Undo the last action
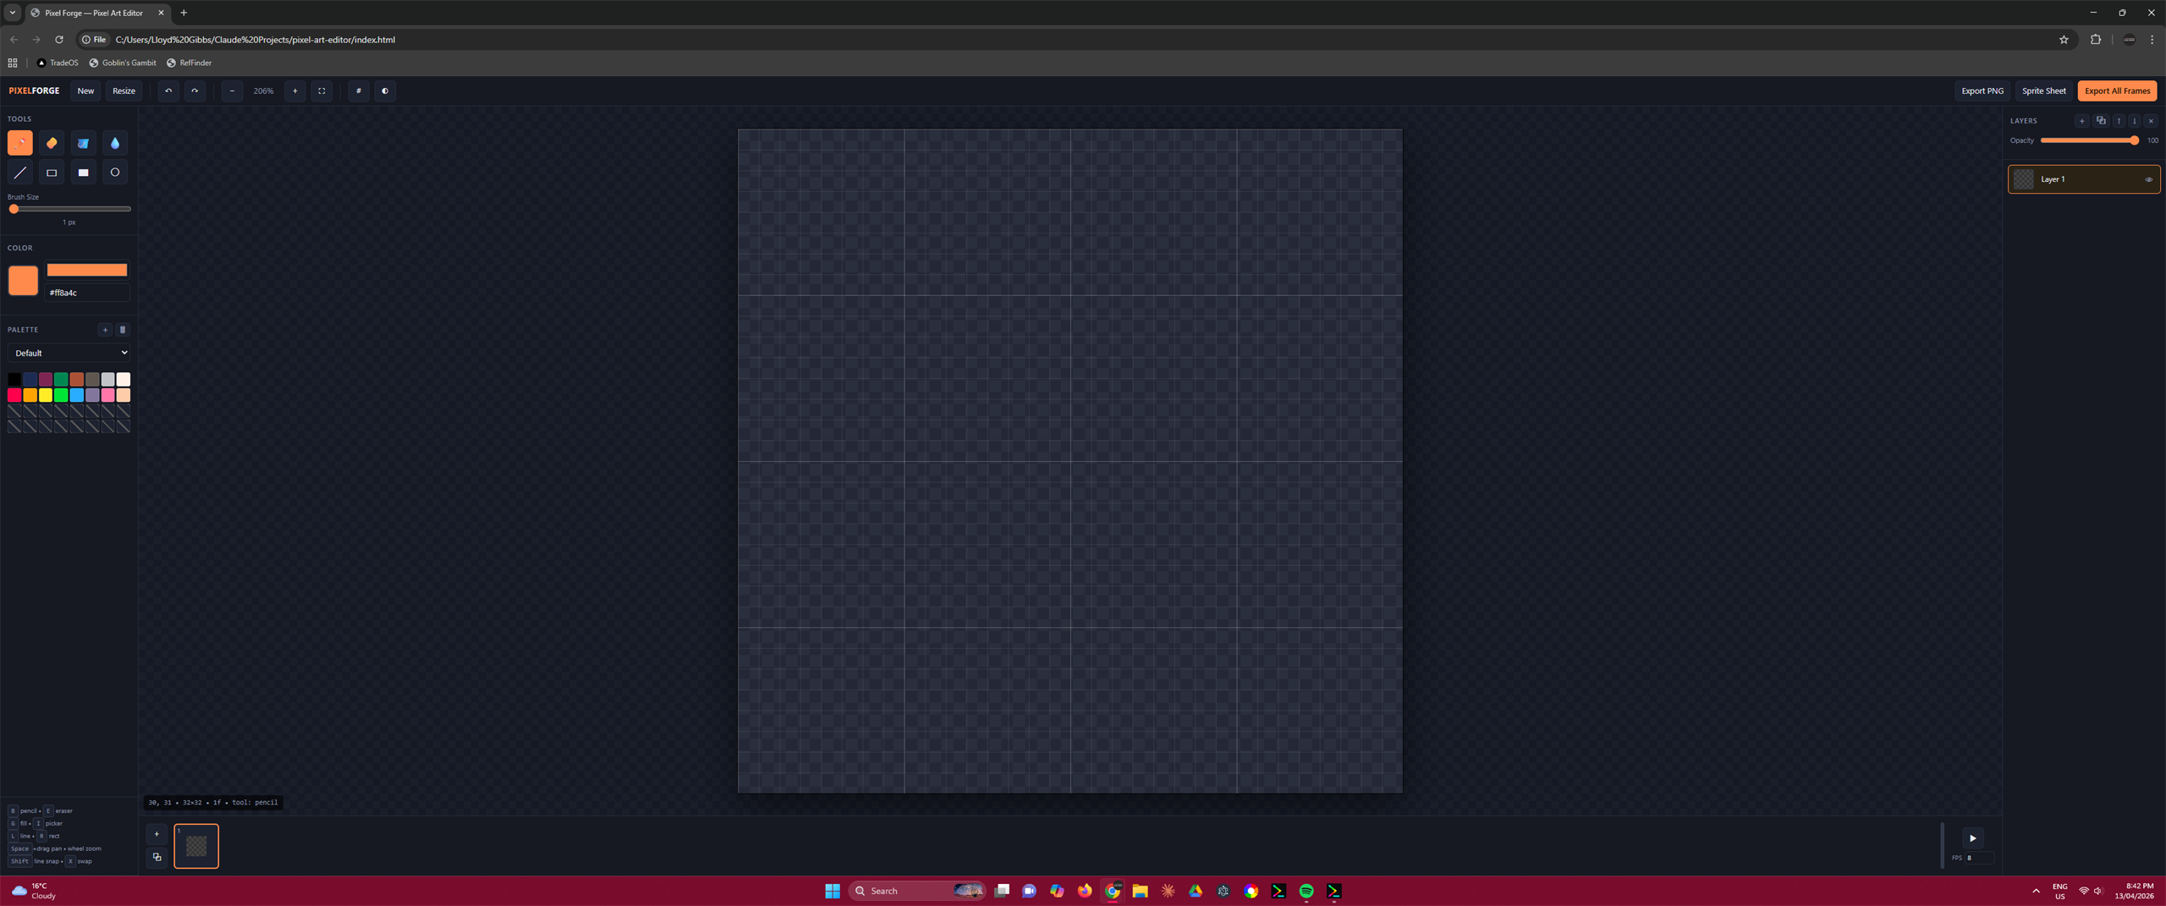The height and width of the screenshot is (906, 2166). [168, 91]
